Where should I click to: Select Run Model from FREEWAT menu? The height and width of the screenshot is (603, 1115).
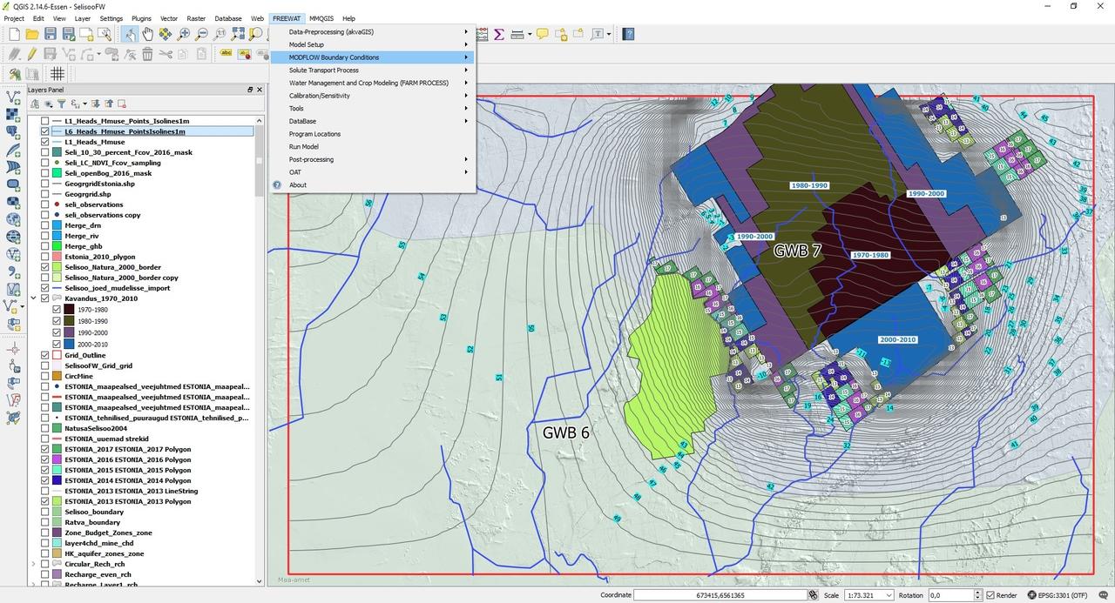coord(304,146)
